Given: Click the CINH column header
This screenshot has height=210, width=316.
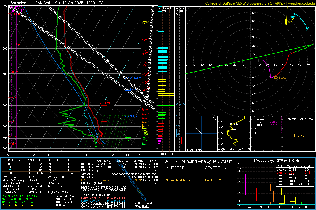Looking at the screenshot, I should [30, 160].
